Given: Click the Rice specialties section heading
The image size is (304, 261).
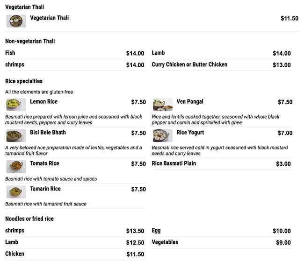Looking at the screenshot, I should tap(24, 81).
